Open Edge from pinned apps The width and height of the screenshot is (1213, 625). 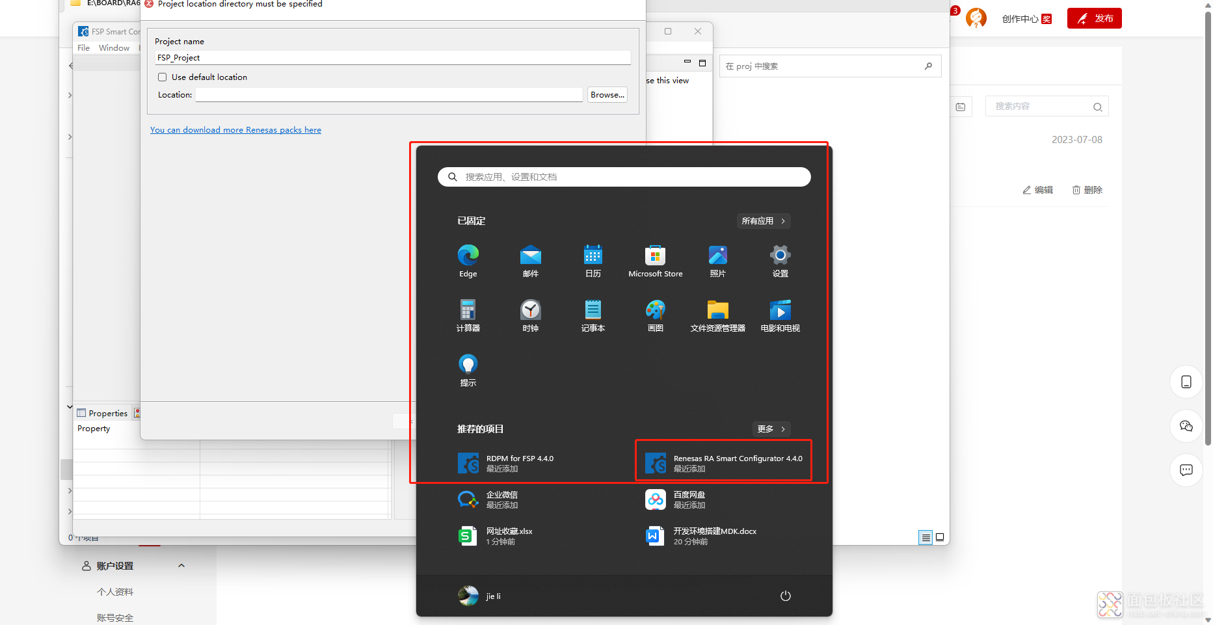click(468, 261)
